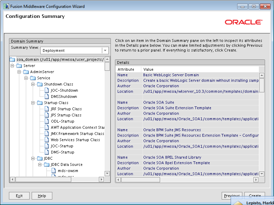Click the Lepisto notification popup

tap(253, 201)
